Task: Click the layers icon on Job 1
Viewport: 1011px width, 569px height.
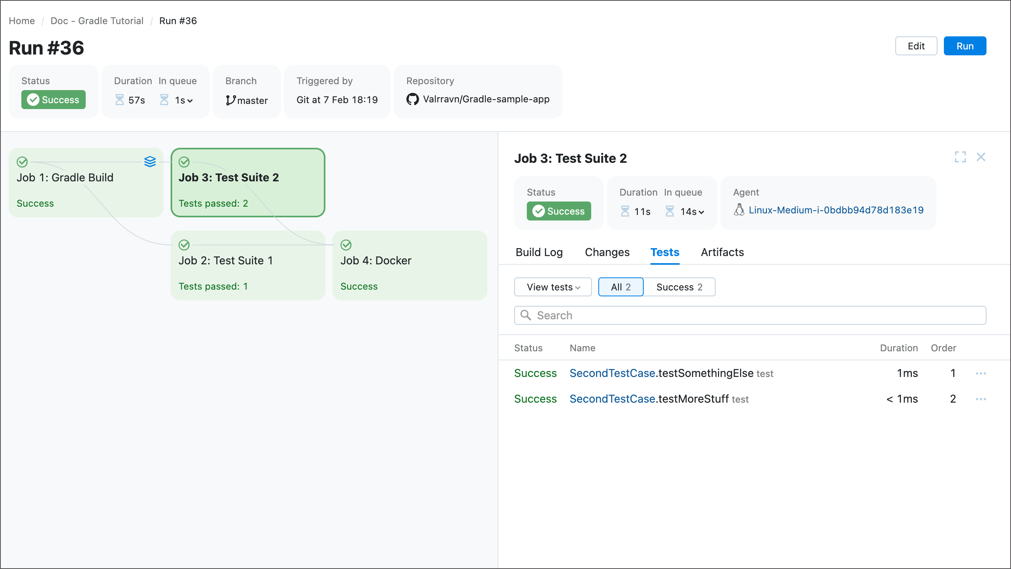Action: 150,162
